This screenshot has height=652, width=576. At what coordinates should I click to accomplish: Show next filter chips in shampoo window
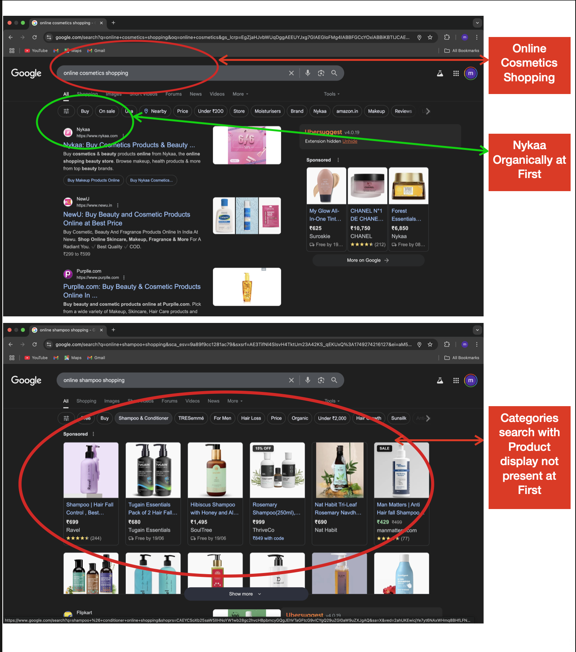click(x=428, y=418)
